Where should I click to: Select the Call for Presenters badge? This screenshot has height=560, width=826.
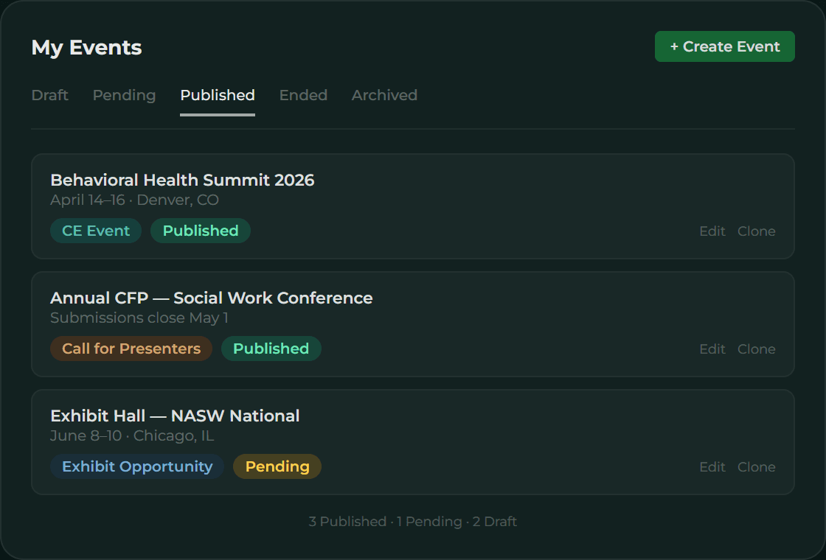131,349
